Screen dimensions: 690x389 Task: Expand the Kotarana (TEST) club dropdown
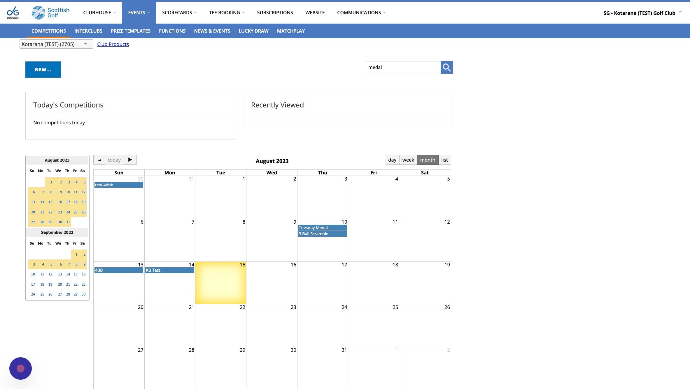pyautogui.click(x=56, y=44)
